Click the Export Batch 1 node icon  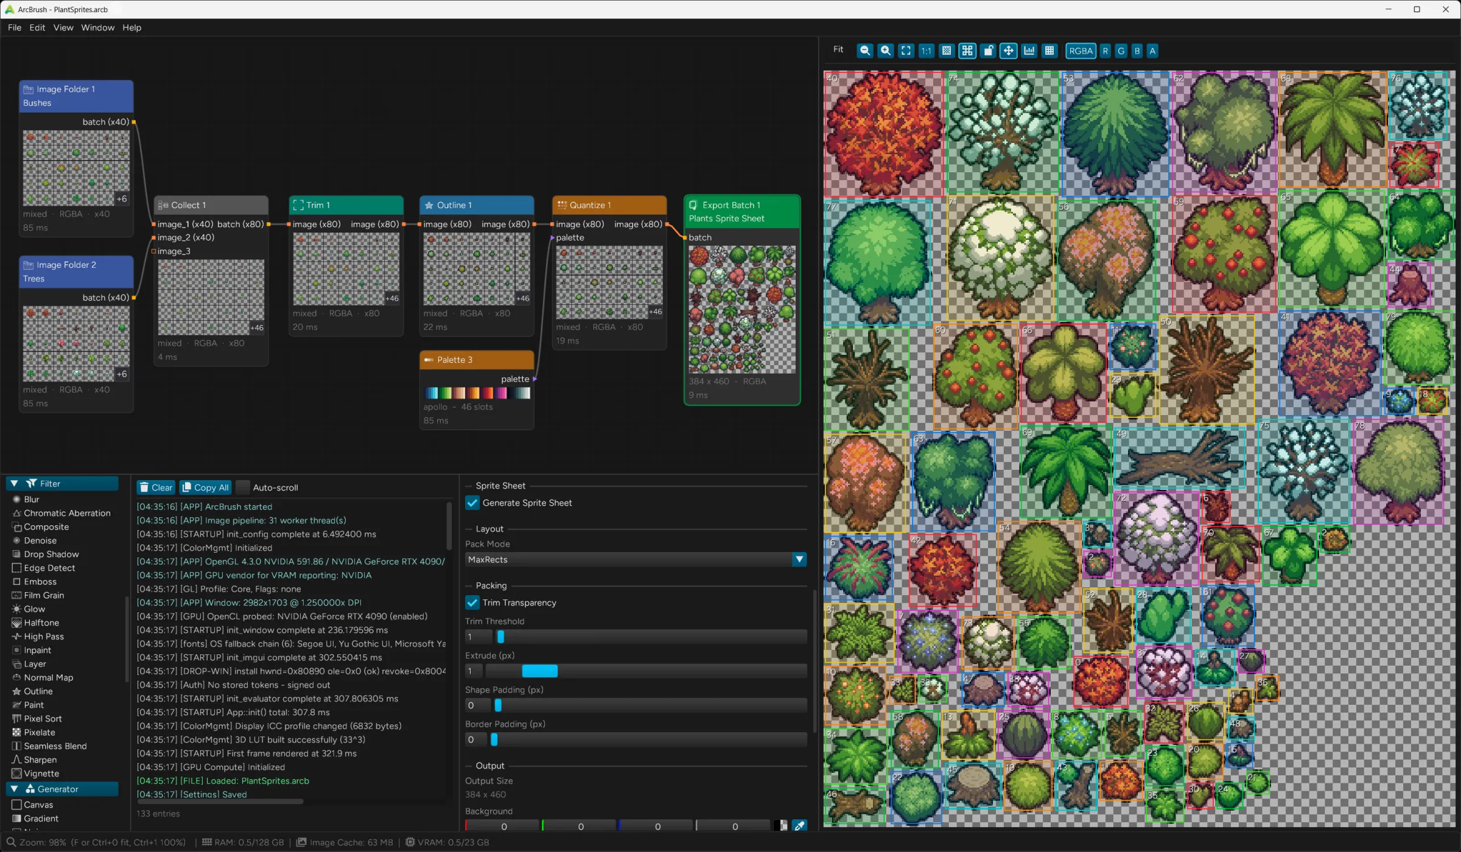693,205
